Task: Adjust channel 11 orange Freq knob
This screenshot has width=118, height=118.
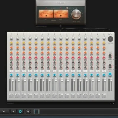Action: click(73, 48)
